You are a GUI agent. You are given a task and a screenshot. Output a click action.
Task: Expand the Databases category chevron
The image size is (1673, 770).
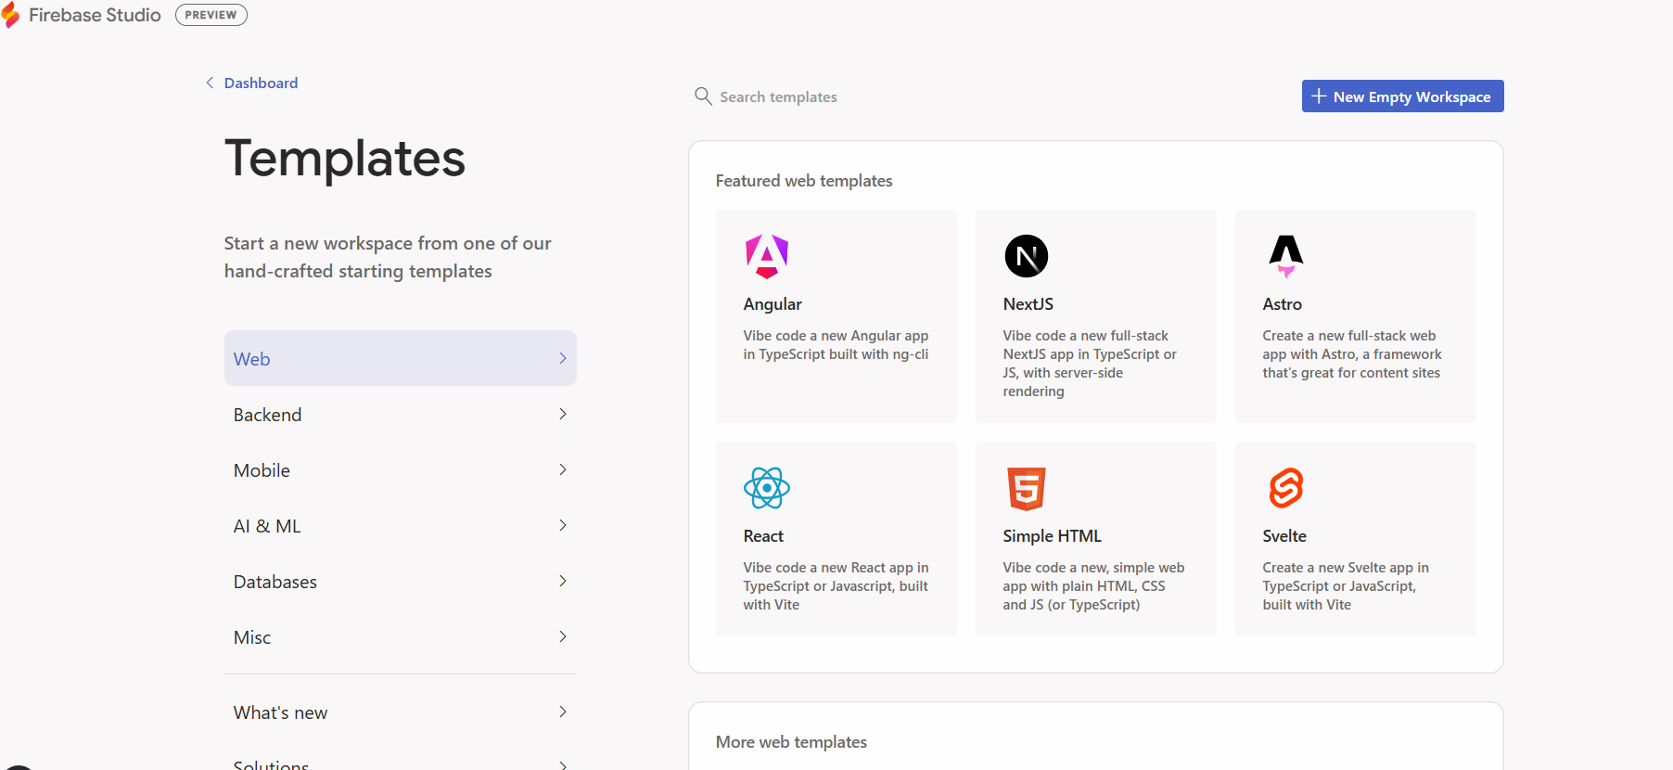click(x=562, y=582)
